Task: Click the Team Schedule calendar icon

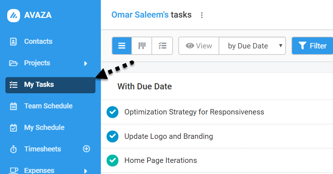Action: tap(13, 106)
